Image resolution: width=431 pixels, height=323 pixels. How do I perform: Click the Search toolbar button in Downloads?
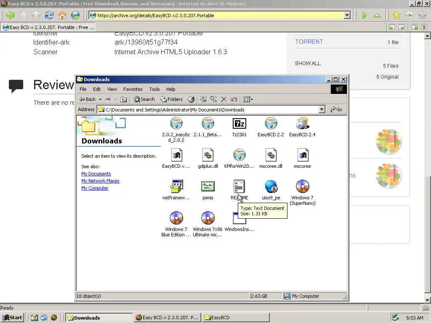144,99
